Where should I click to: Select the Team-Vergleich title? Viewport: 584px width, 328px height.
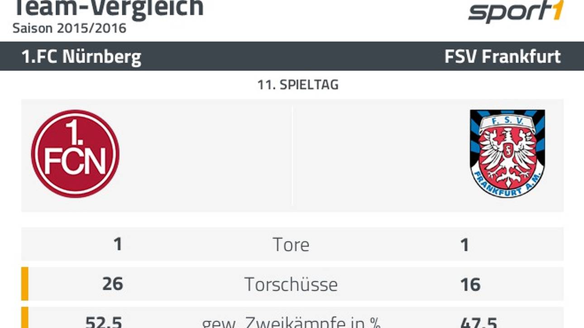click(x=109, y=8)
